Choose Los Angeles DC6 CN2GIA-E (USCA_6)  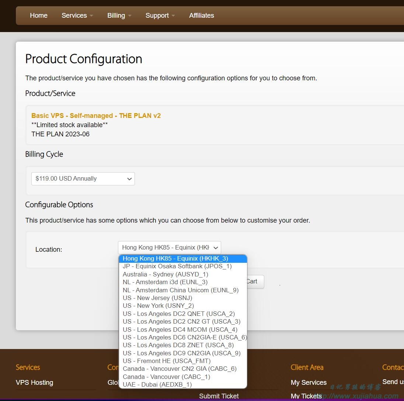tap(183, 337)
